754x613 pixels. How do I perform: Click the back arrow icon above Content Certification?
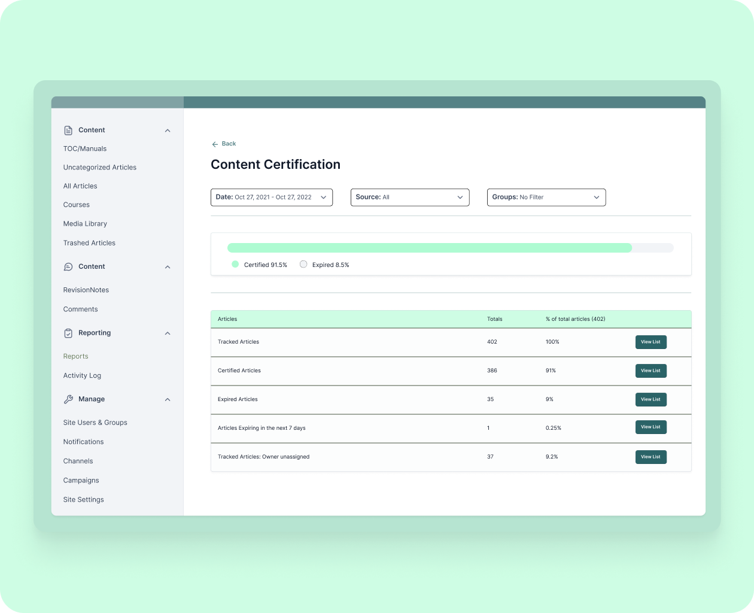(x=215, y=144)
